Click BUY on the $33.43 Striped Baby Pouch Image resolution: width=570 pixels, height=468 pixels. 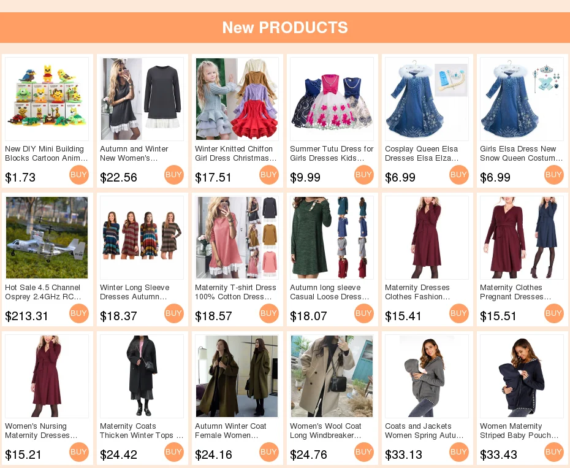554,452
